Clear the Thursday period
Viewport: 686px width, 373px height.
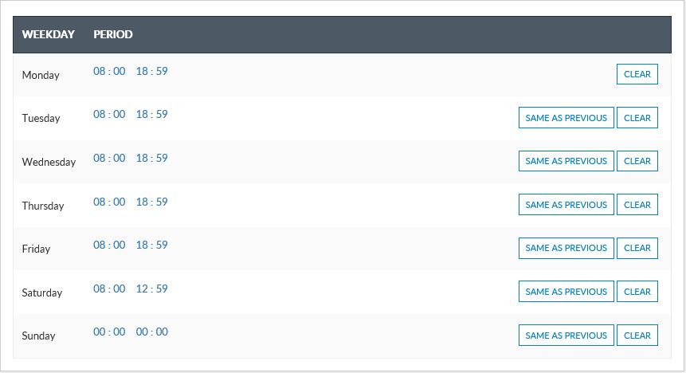click(637, 205)
